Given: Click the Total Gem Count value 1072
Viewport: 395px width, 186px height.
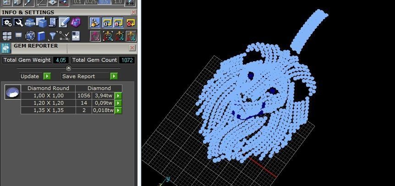Looking at the screenshot, I should (127, 60).
